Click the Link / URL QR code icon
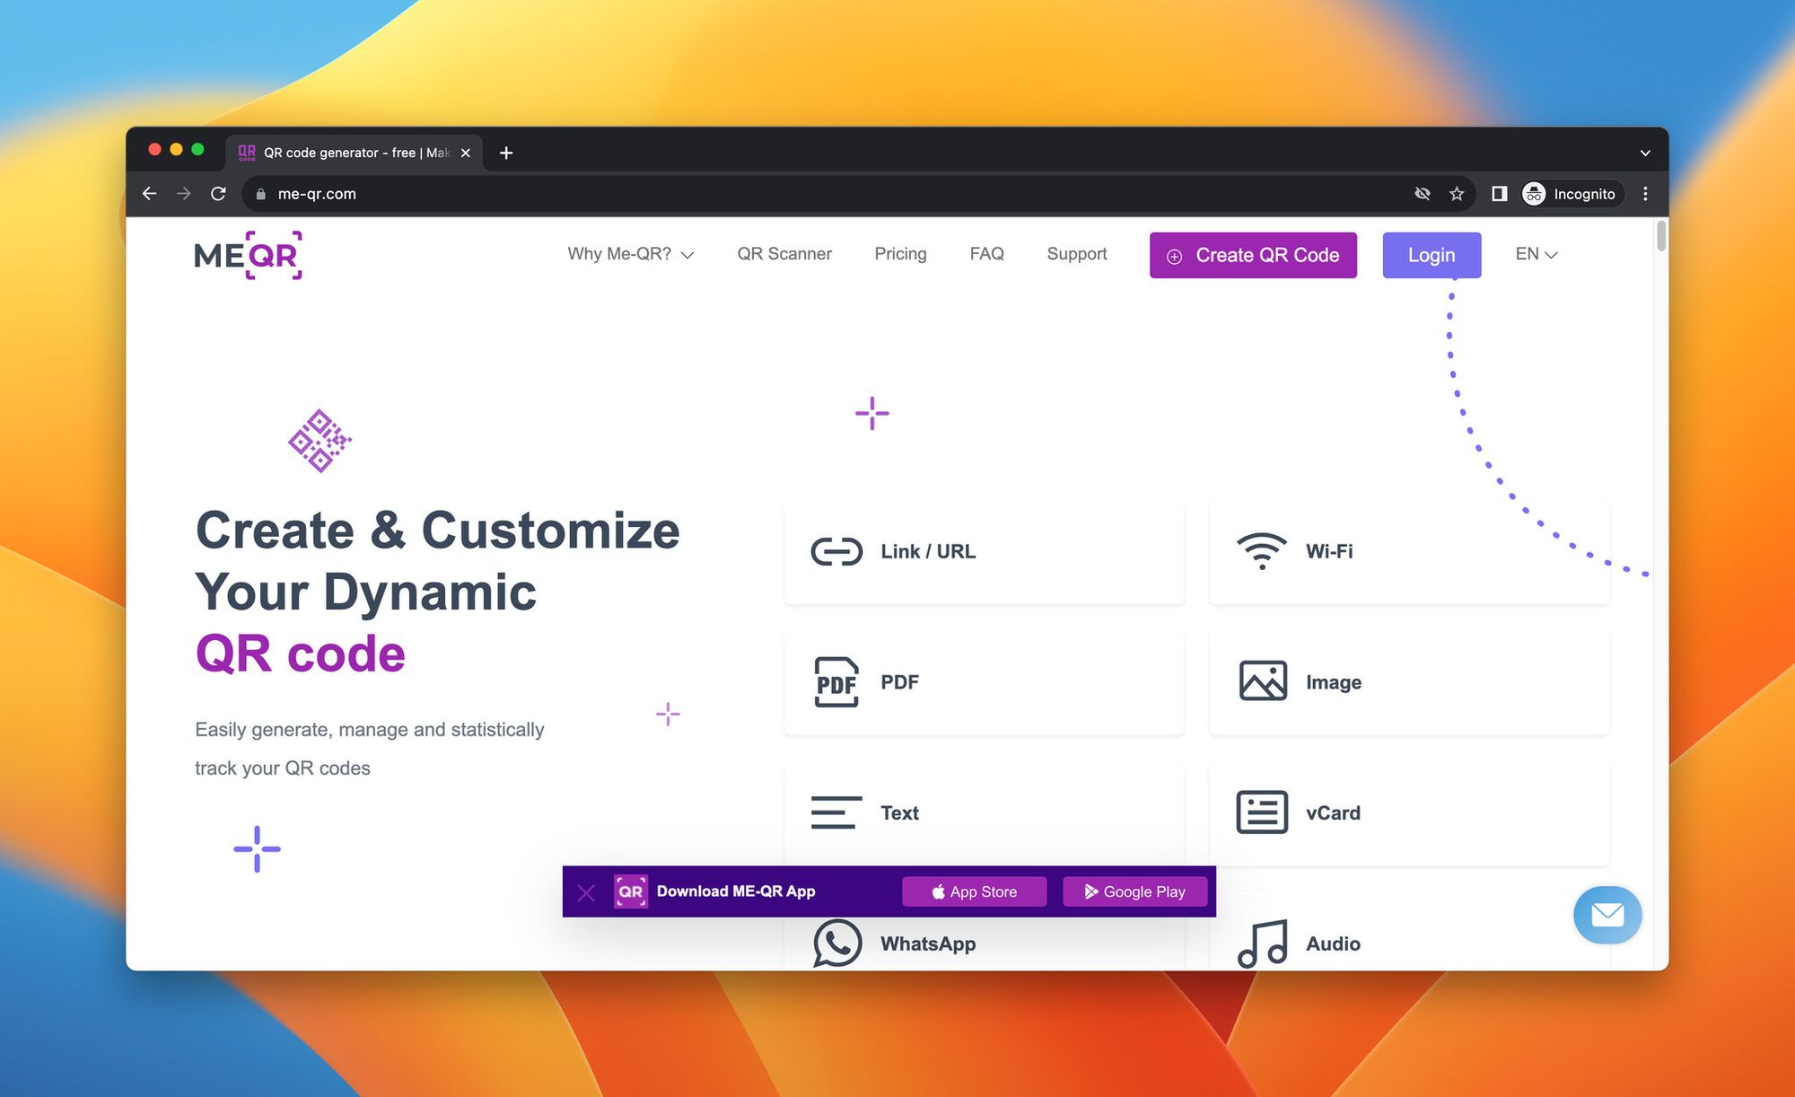Image resolution: width=1795 pixels, height=1097 pixels. tap(835, 550)
